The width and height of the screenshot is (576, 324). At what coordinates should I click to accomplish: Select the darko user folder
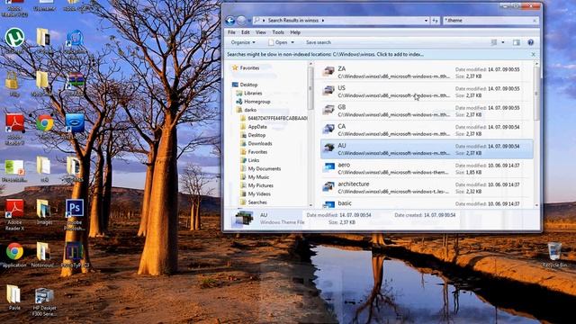coord(247,110)
